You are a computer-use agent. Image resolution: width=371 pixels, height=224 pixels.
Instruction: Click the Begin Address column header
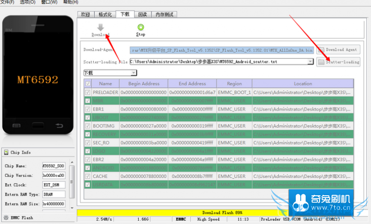click(144, 84)
